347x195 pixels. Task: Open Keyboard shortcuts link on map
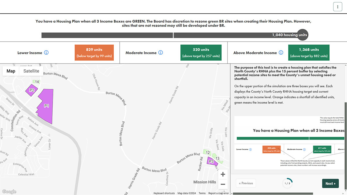[164, 193]
